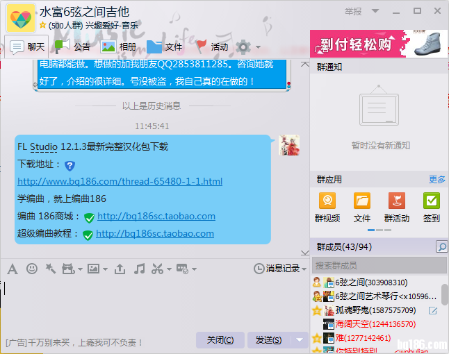Click the chat scroll up arrow
The image size is (449, 354).
(x=305, y=65)
